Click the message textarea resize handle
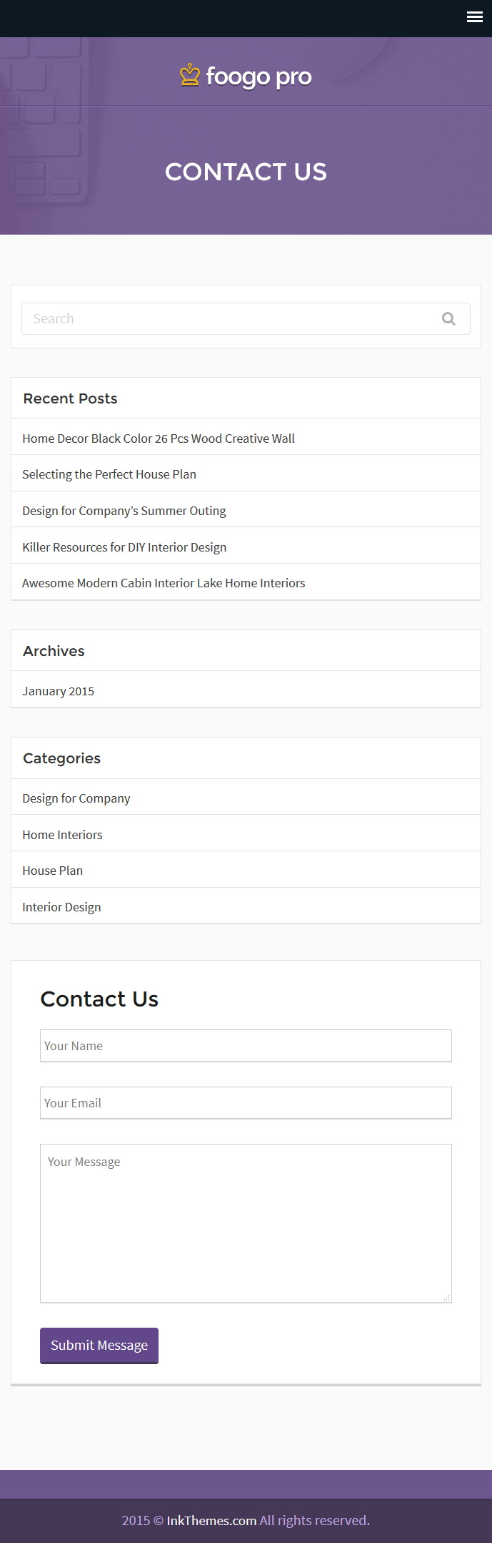Viewport: 492px width, 1543px height. (x=447, y=1298)
